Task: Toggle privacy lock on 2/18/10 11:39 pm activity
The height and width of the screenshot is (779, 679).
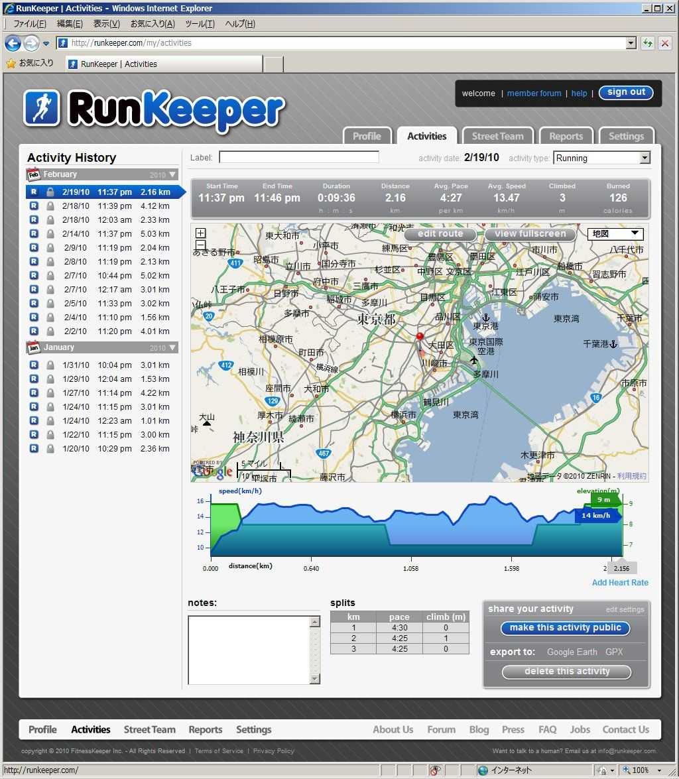Action: [x=50, y=206]
